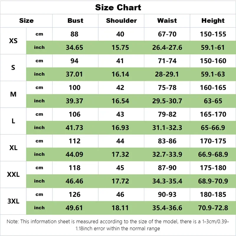Viewport: 236px width, 236px height.
Task: Click XS height value 150-155
Action: (213, 34)
